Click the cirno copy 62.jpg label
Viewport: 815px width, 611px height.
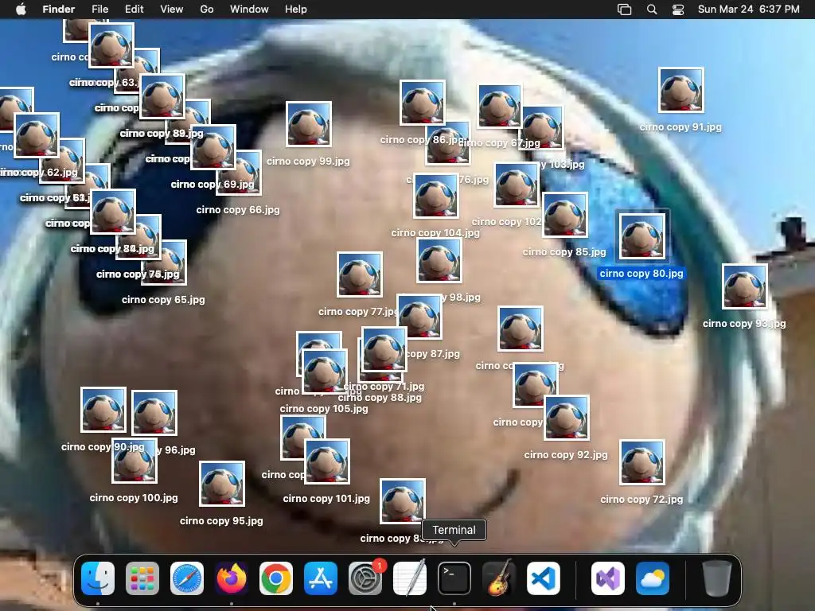39,173
